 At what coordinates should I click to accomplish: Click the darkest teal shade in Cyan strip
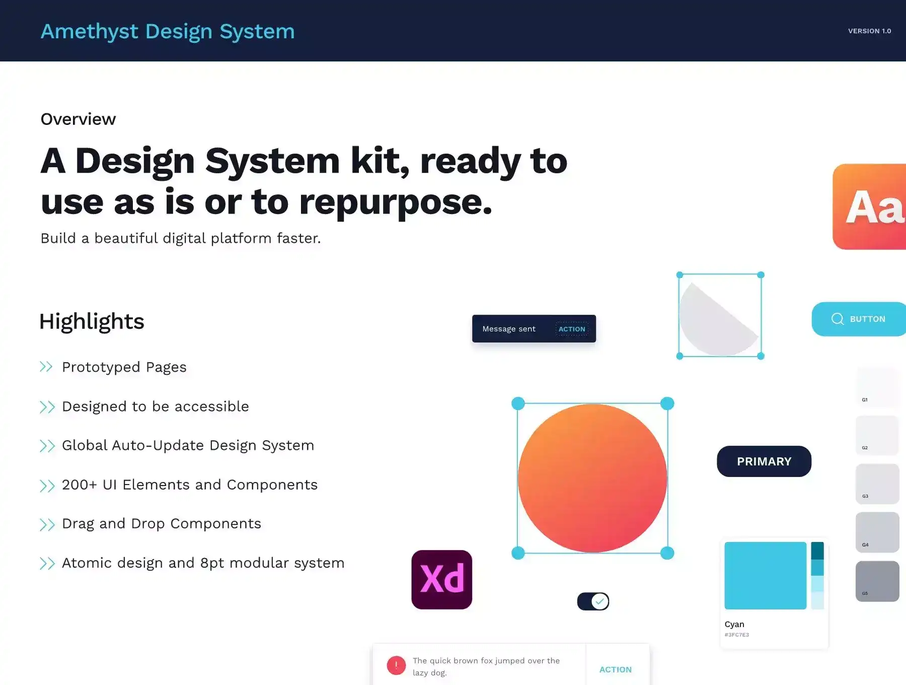(x=817, y=550)
